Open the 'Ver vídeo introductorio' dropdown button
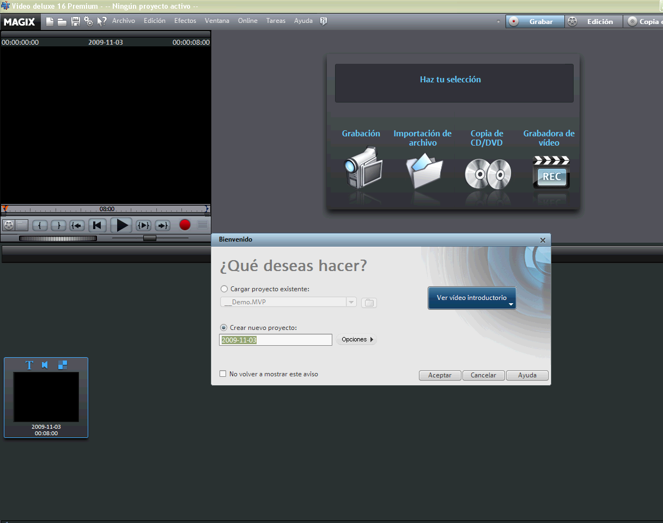Screen dimensions: 663x523 (x=472, y=298)
